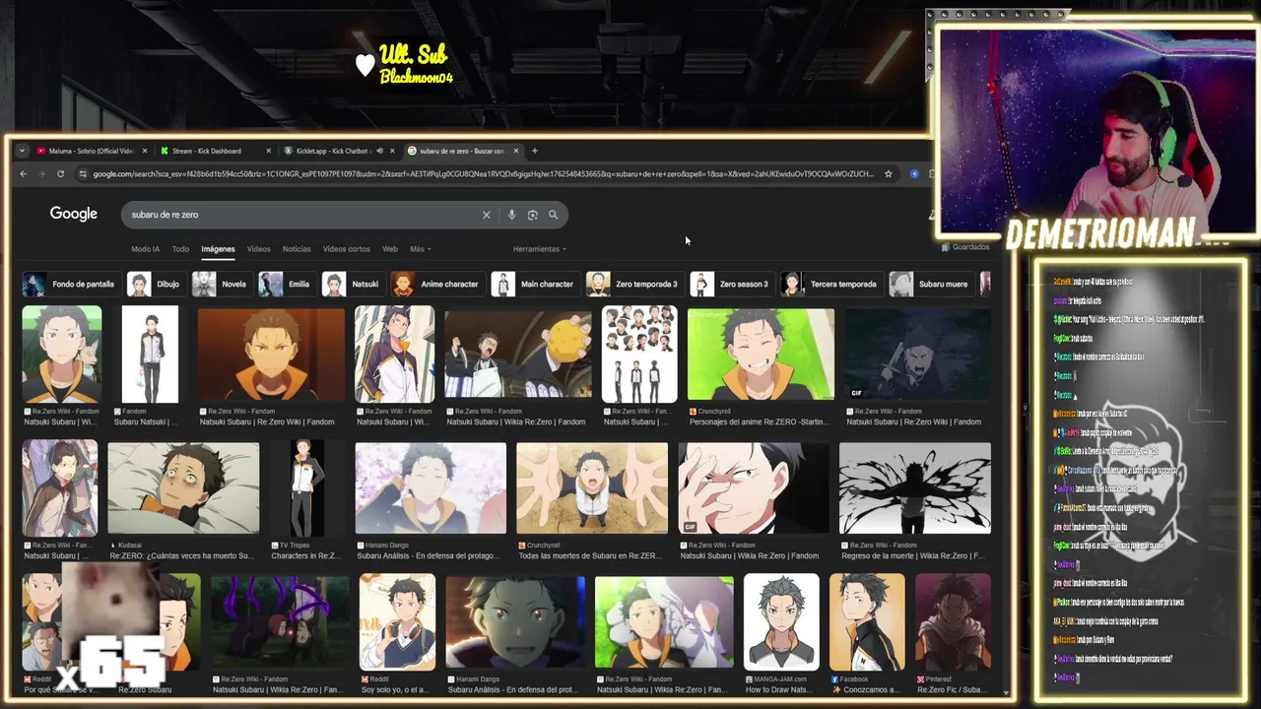Click the address bar URL
The height and width of the screenshot is (709, 1261).
pyautogui.click(x=483, y=174)
